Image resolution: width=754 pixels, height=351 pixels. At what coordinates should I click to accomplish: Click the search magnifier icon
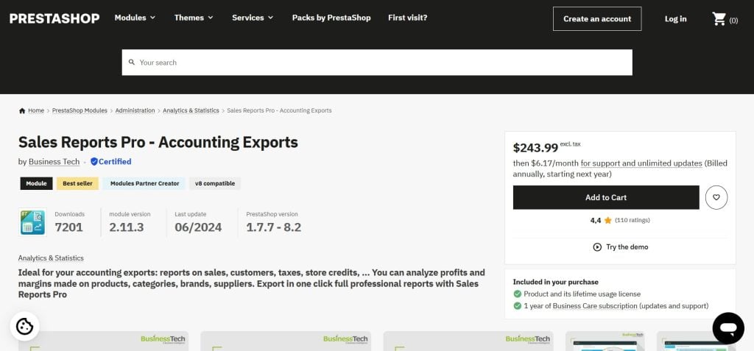pos(132,63)
